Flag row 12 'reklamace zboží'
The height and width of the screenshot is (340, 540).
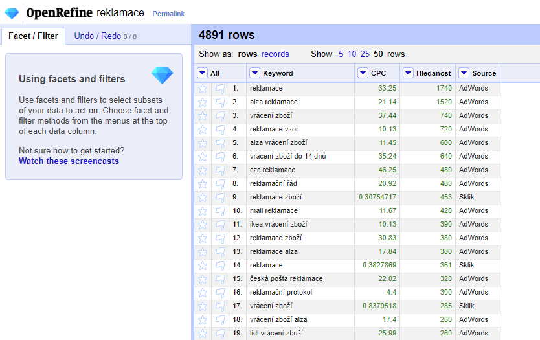pyautogui.click(x=220, y=238)
